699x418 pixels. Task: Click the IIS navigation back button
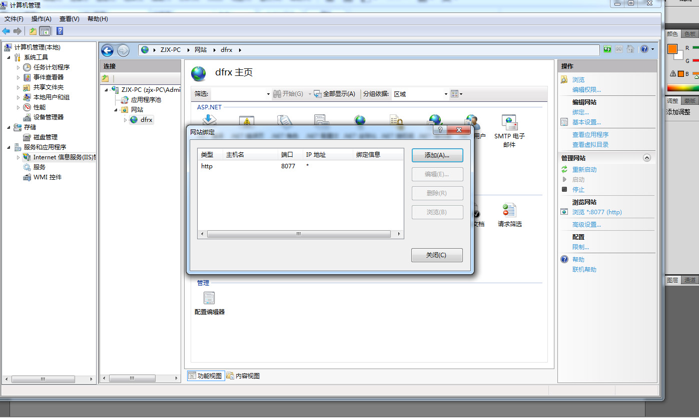pos(107,50)
